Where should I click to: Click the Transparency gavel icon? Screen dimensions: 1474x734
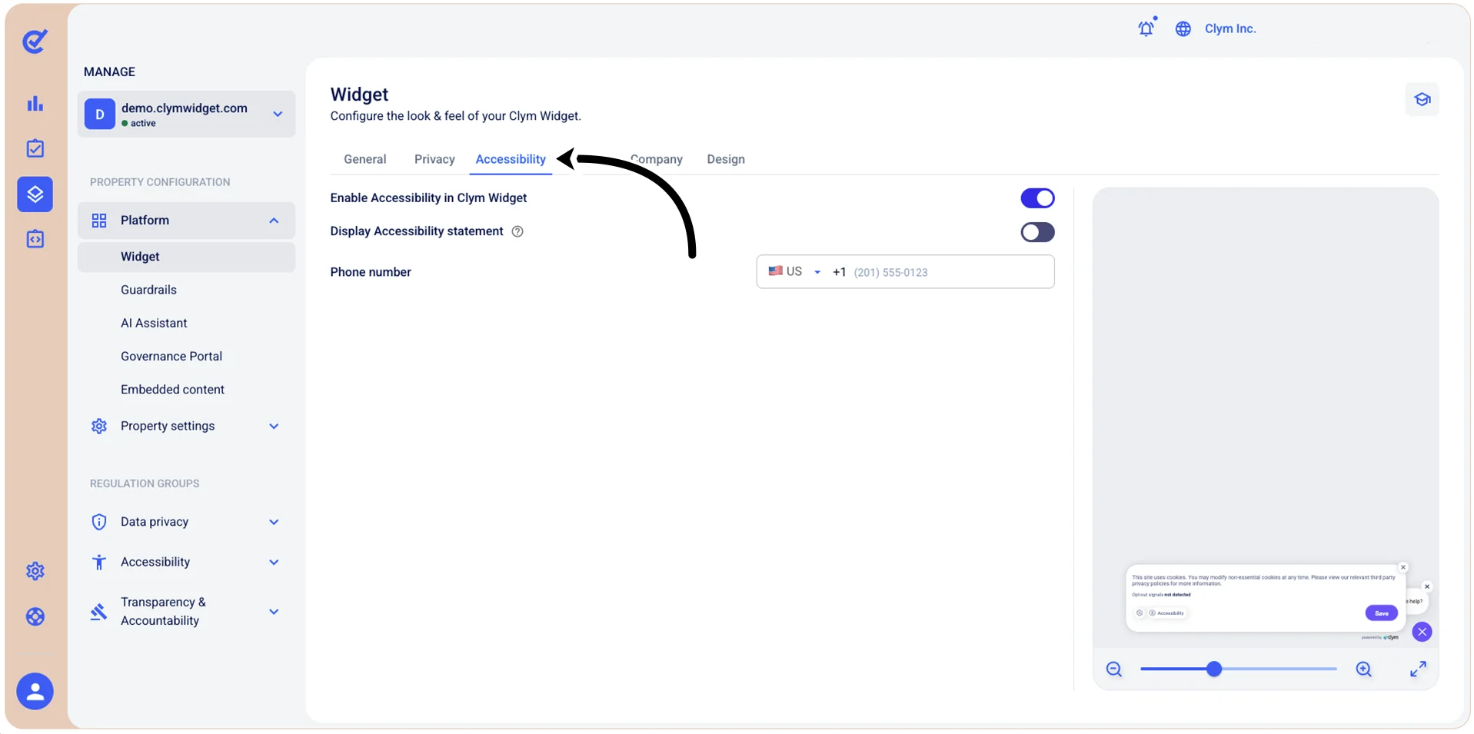[99, 612]
